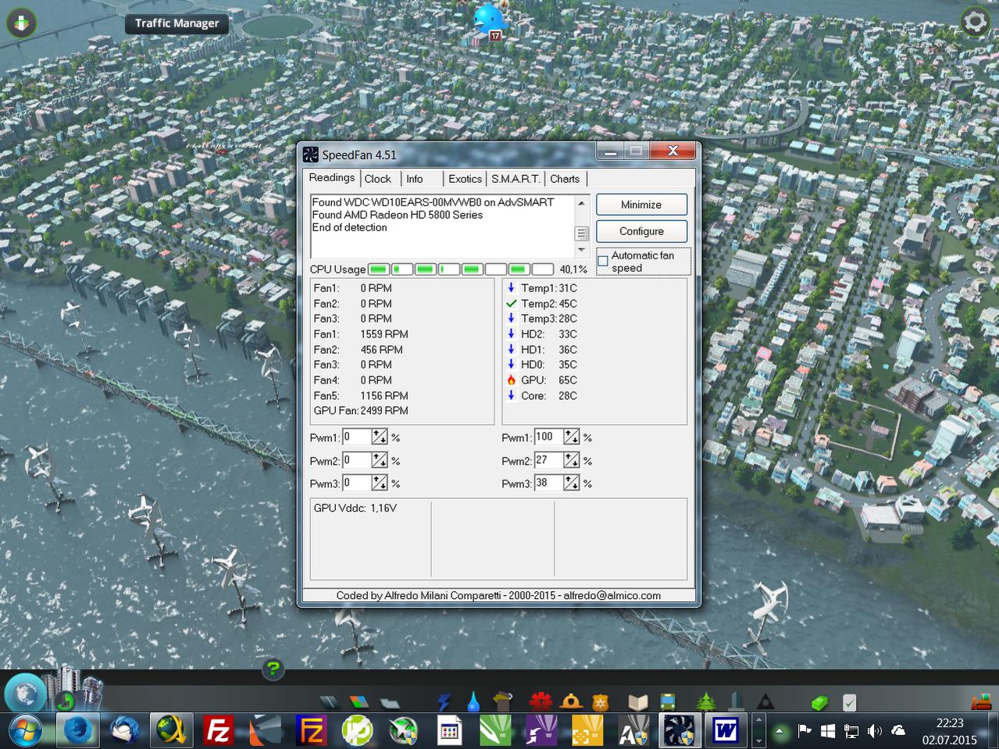Switch to the S.M.A.R.T. tab
999x749 pixels.
pos(516,179)
